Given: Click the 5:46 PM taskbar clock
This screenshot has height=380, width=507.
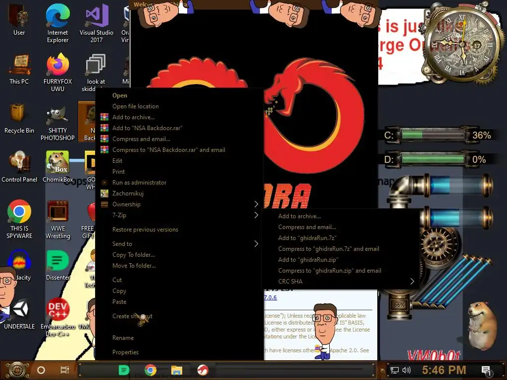Looking at the screenshot, I should click(x=444, y=370).
